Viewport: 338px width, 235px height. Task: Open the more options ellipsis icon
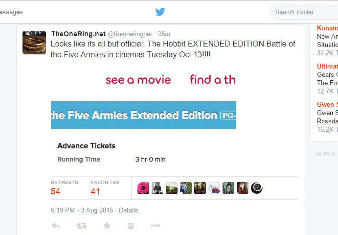point(155,226)
